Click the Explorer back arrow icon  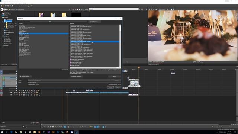[2, 9]
